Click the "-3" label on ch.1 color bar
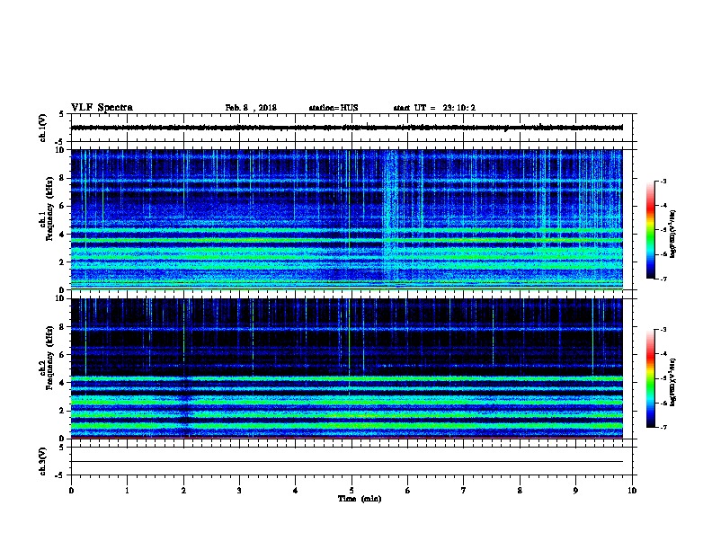The height and width of the screenshot is (550, 712). coord(663,182)
